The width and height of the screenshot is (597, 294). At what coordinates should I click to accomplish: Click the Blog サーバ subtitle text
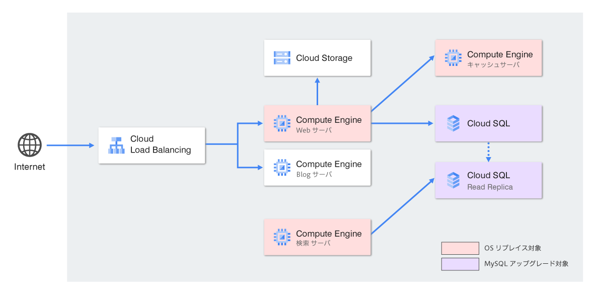[x=314, y=175]
